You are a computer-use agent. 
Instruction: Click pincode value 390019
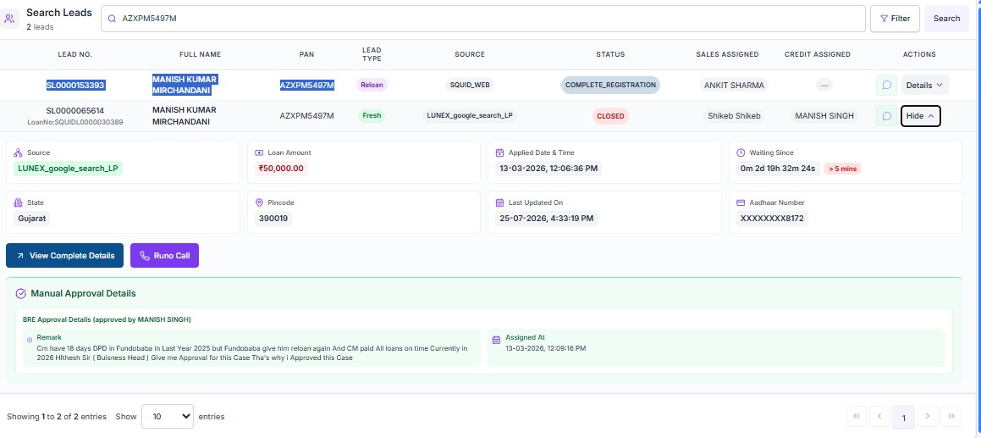(273, 219)
